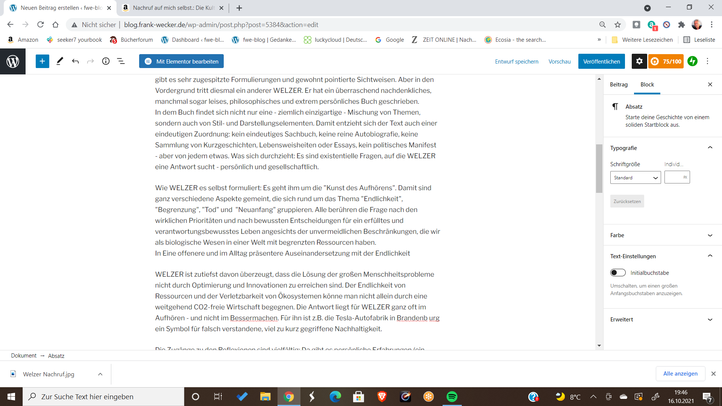Open the settings gear icon
This screenshot has width=722, height=406.
tap(639, 61)
